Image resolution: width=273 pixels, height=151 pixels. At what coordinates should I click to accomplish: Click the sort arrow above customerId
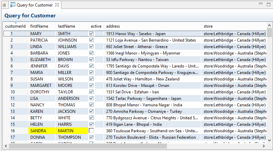[16, 23]
